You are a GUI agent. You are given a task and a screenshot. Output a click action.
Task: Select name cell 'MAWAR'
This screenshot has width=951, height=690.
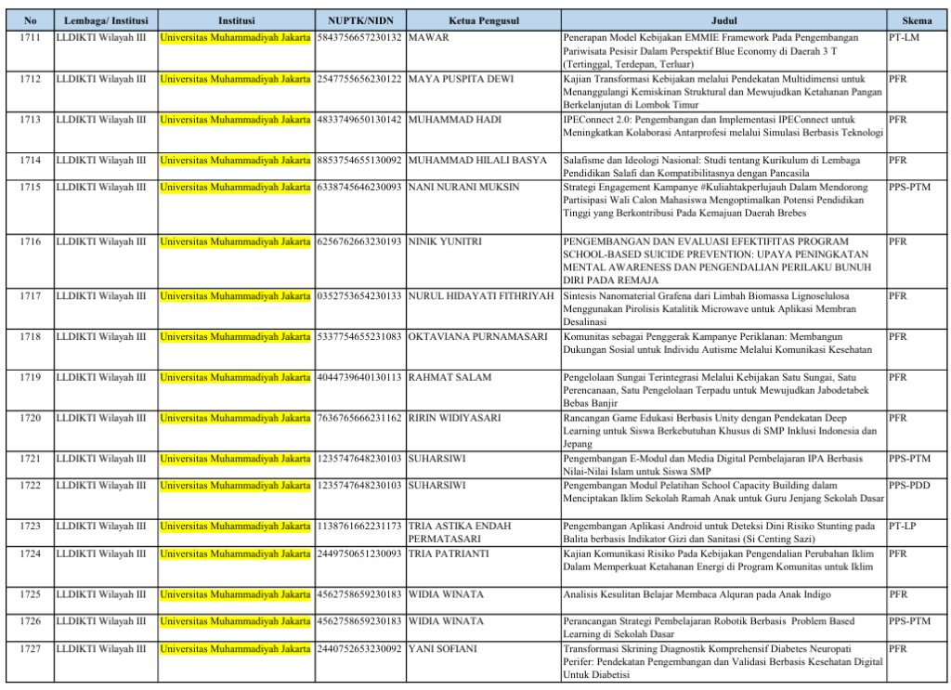tap(429, 37)
